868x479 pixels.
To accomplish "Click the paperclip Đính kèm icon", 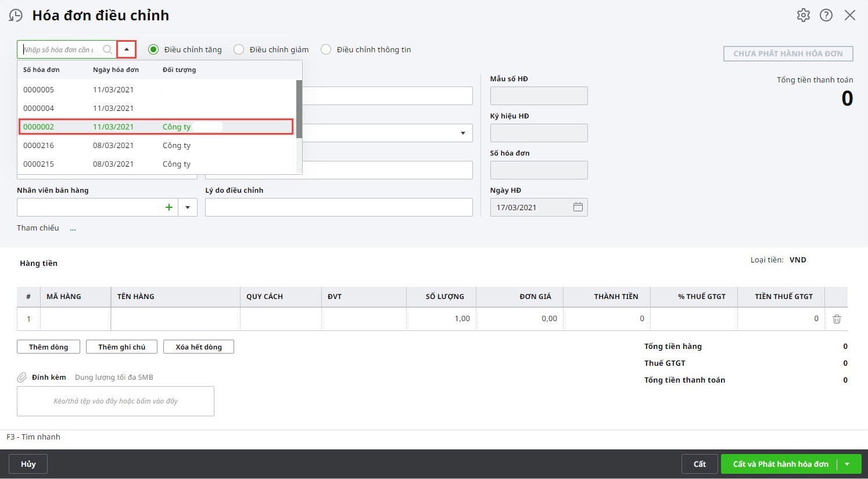I will click(x=22, y=377).
